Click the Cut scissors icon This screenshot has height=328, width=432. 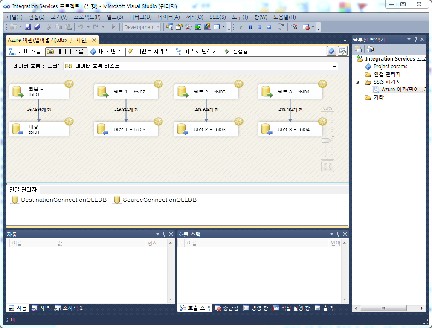[x=49, y=27]
